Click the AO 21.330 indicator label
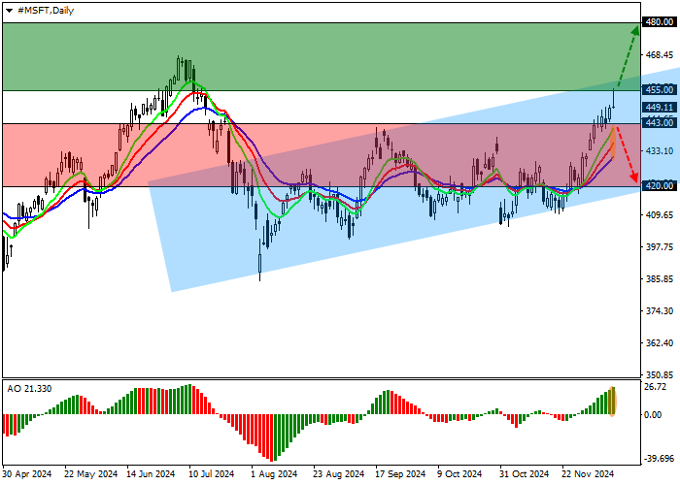 point(27,388)
